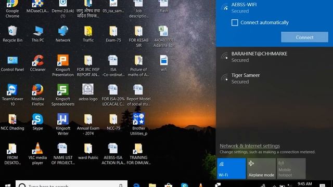Open the ISA Co-ordinat document
Screen dimensions: 333x187
[x=113, y=66]
